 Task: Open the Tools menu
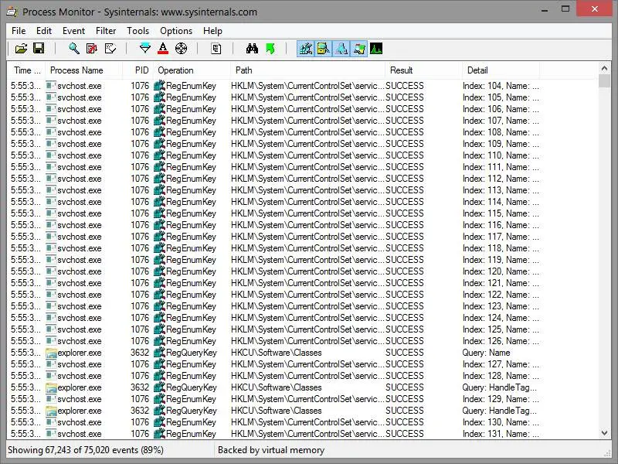(x=138, y=31)
